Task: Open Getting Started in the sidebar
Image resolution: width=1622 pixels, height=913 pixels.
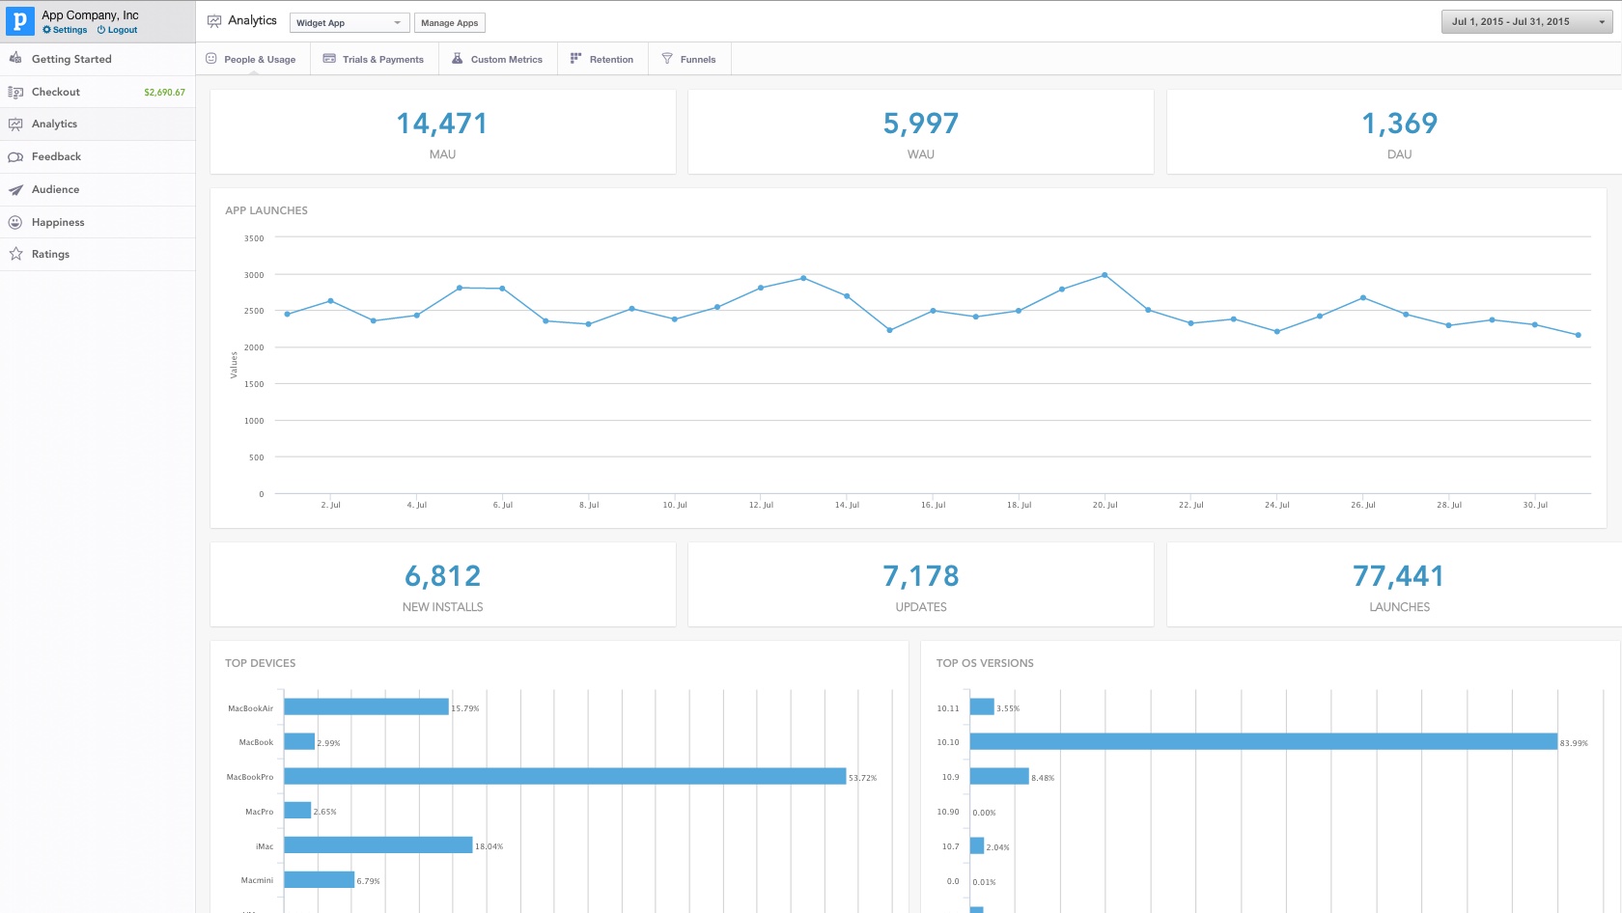Action: pyautogui.click(x=98, y=59)
